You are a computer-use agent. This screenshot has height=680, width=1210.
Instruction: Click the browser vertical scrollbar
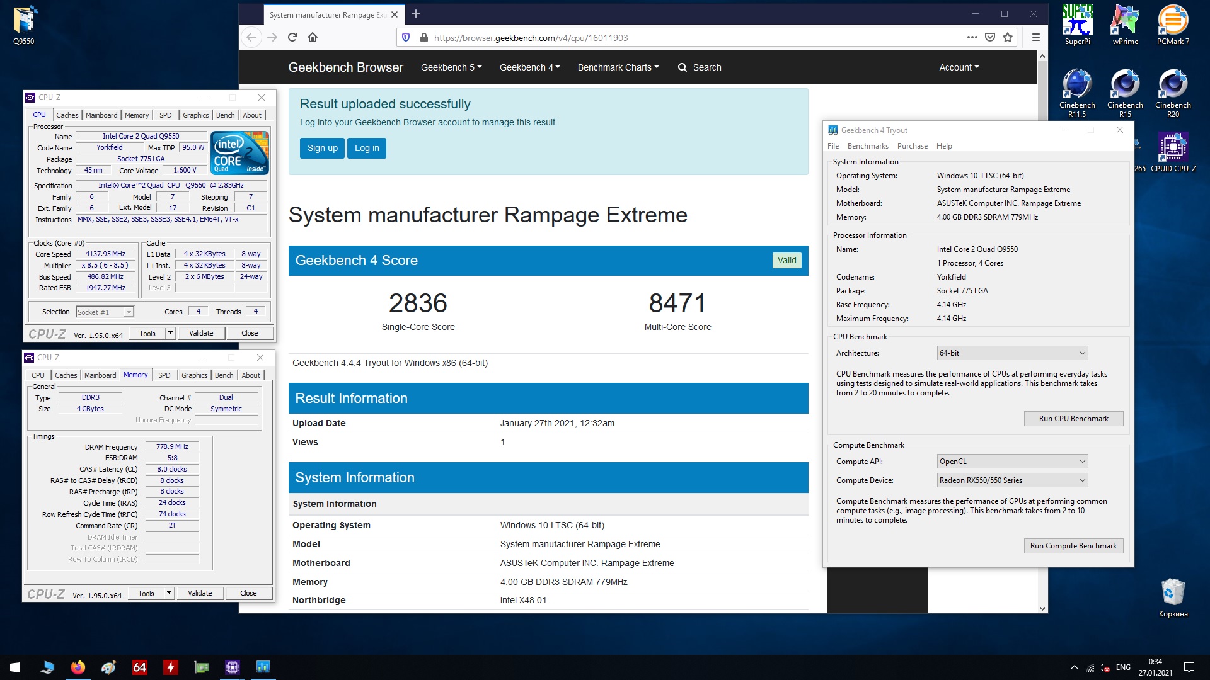click(1042, 332)
